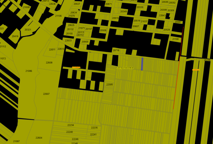
Task: Click on parcel 21086
Action: (x=29, y=71)
